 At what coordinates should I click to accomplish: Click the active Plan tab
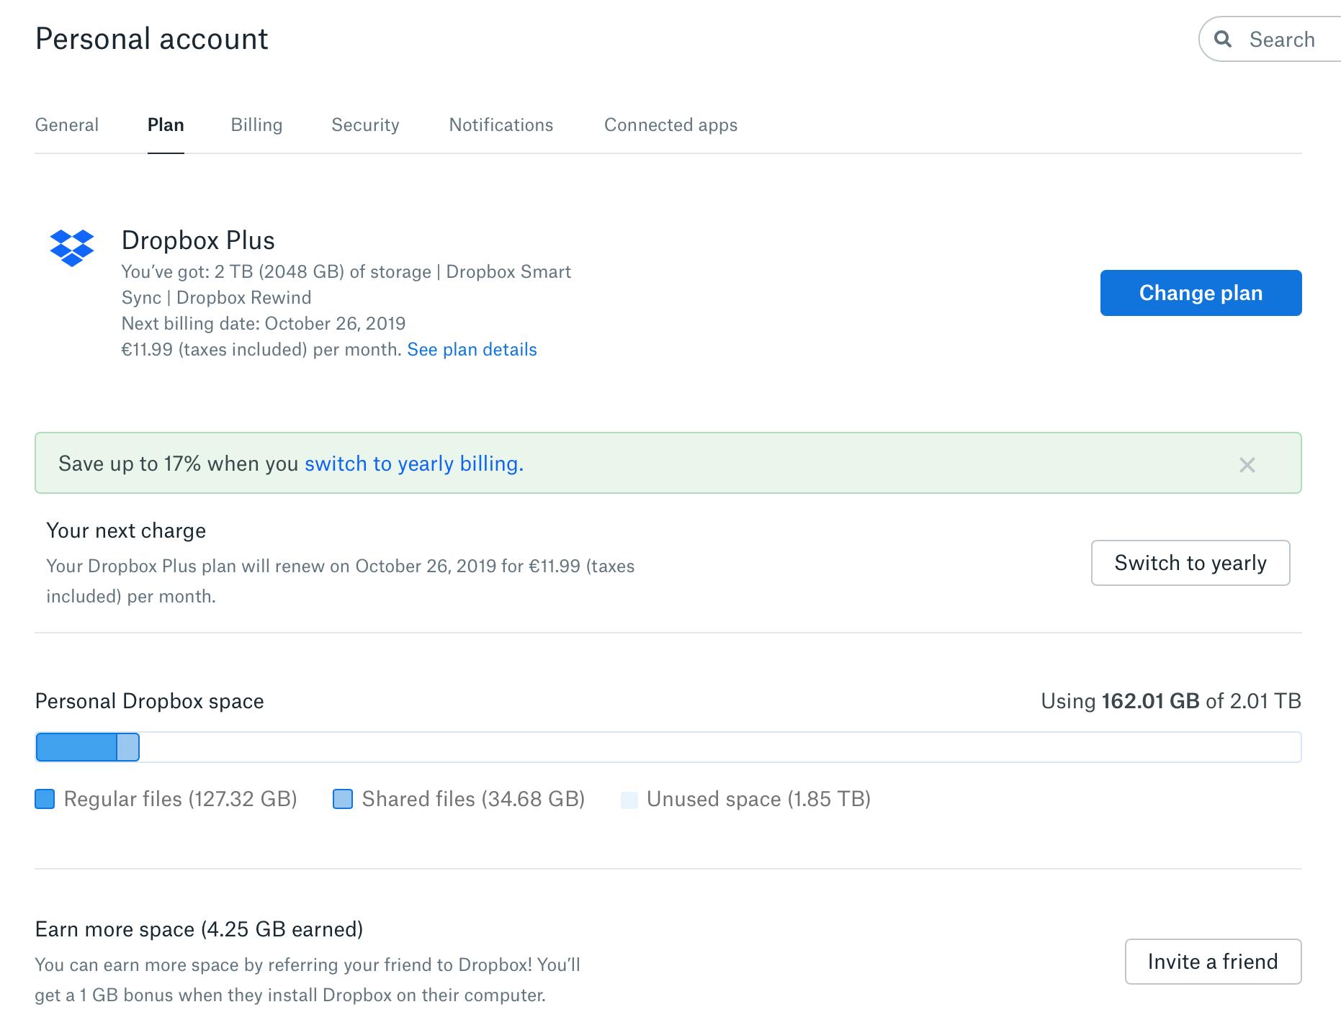[x=166, y=125]
